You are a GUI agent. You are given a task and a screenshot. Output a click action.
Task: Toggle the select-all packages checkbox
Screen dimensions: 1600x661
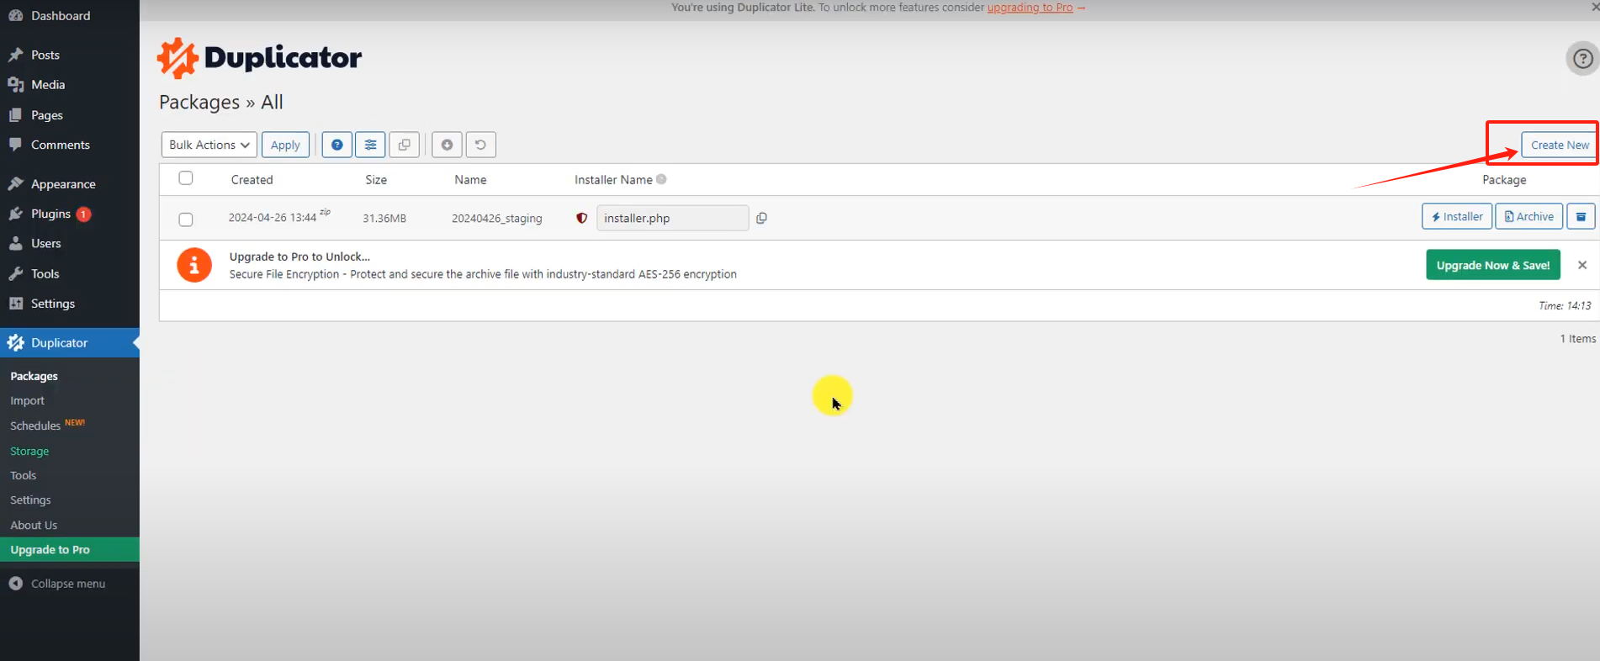186,178
